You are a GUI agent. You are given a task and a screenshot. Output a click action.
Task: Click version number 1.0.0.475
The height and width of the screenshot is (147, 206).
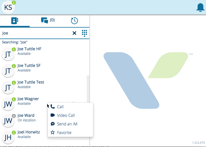[x=199, y=143]
